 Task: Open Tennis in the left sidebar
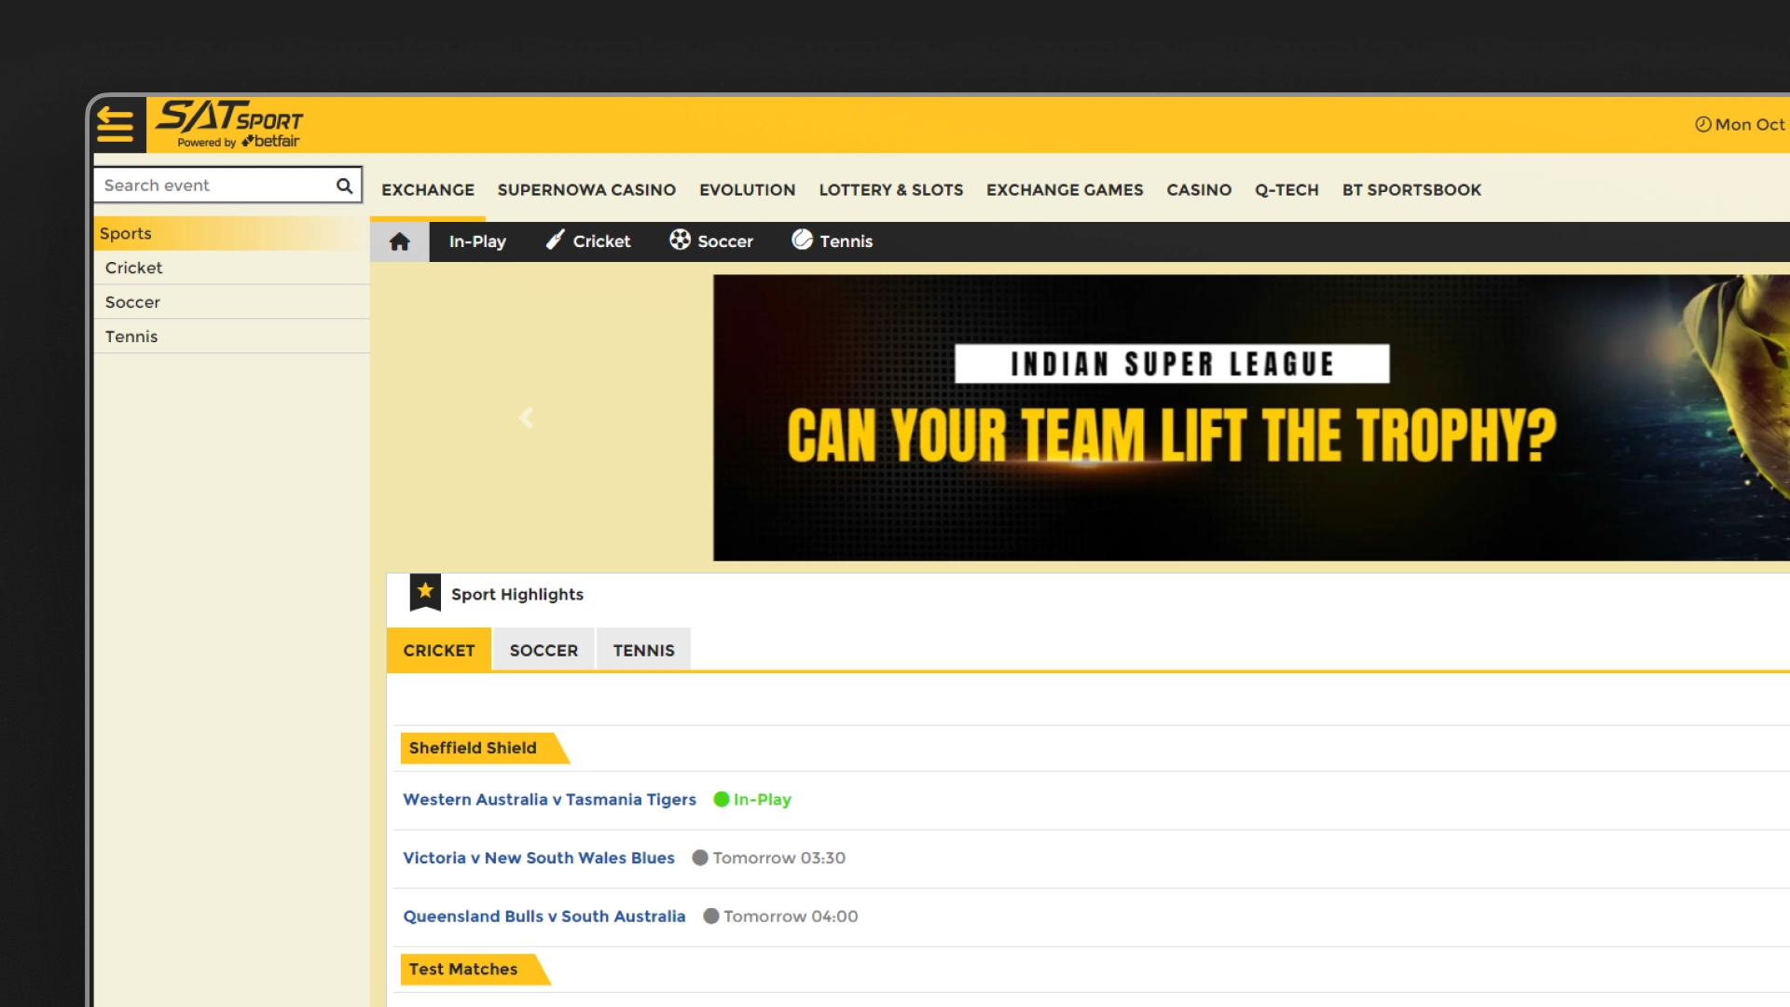tap(231, 337)
